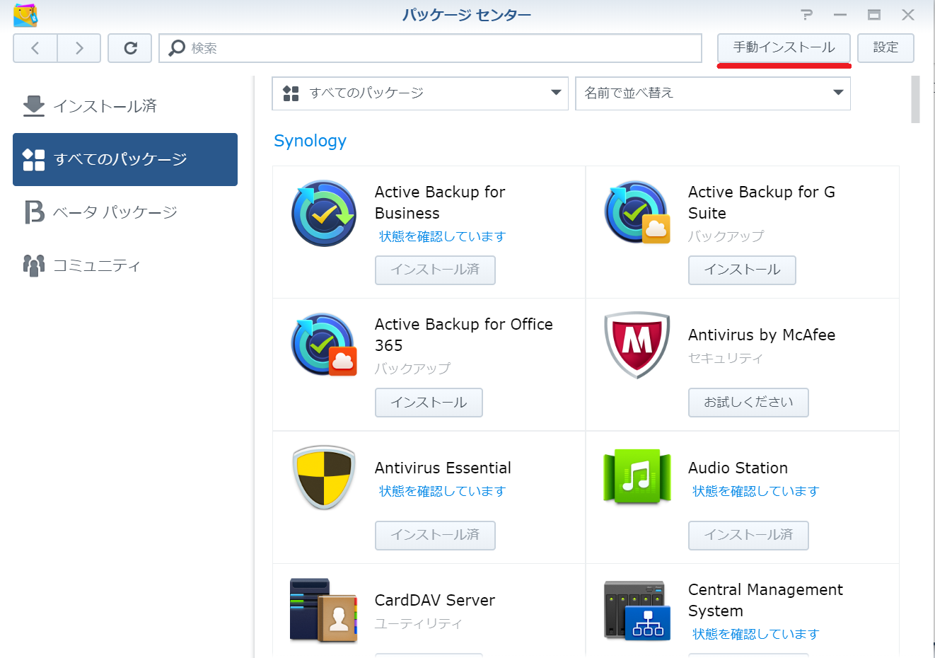
Task: Click インストール for Active Backup for G Suite
Action: 742,270
